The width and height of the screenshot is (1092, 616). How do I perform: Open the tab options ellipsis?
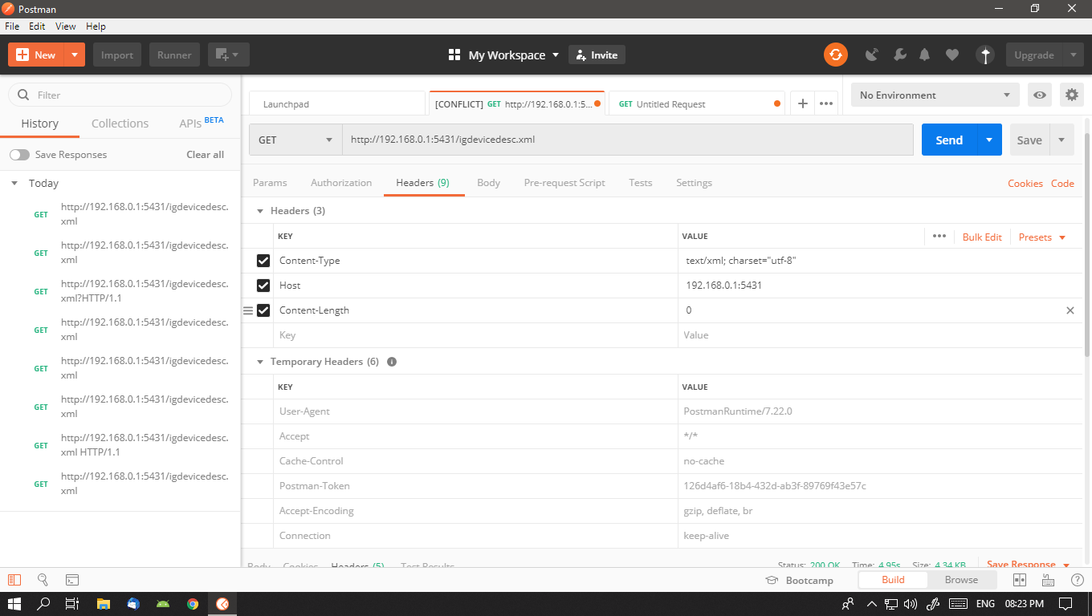click(825, 103)
